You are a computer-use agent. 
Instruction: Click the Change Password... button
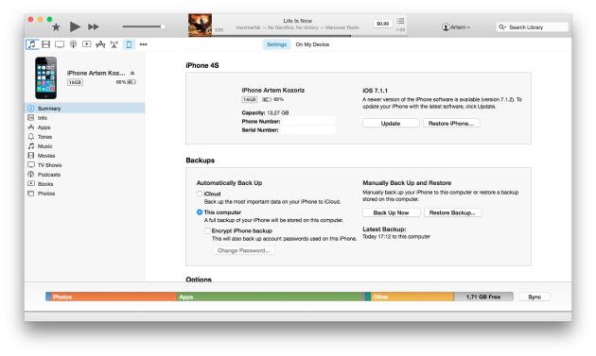coord(244,250)
